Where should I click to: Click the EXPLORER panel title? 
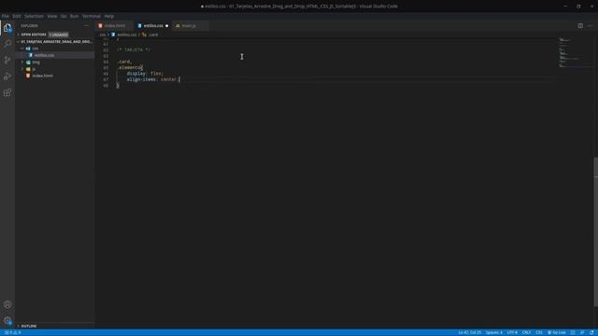(x=29, y=25)
